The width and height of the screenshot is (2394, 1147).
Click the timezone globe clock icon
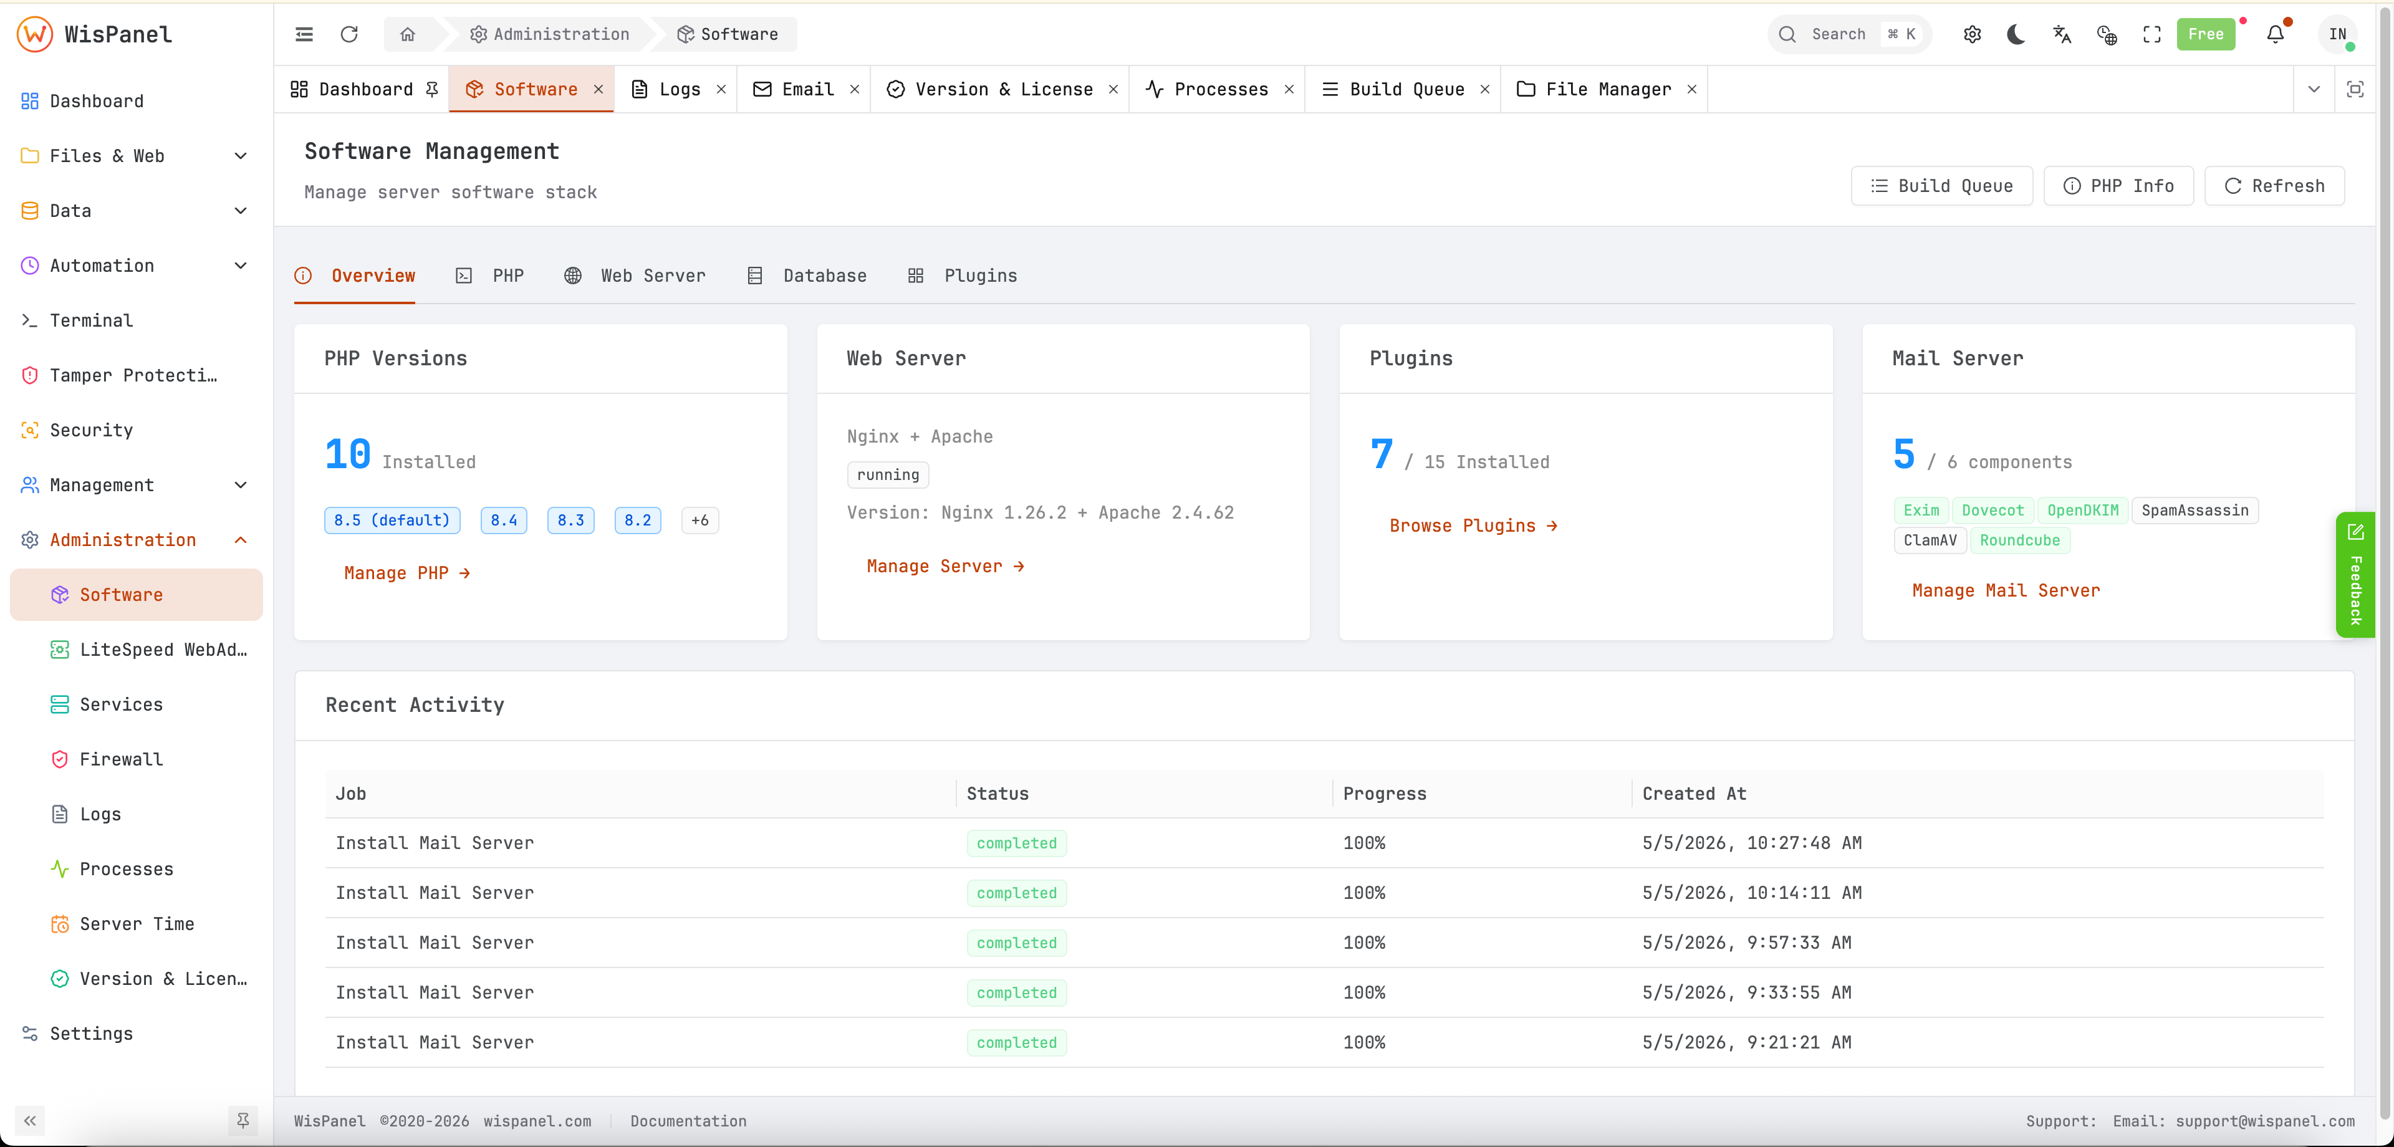[x=2107, y=34]
